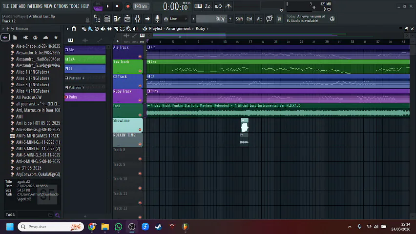Open the Piano roll toolbar icon
The height and width of the screenshot is (234, 416).
click(x=117, y=19)
